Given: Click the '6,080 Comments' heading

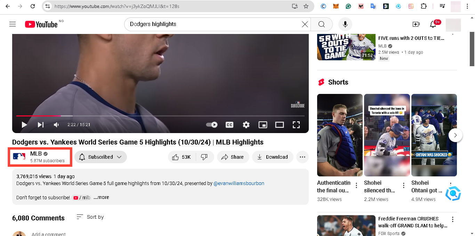Looking at the screenshot, I should (38, 218).
